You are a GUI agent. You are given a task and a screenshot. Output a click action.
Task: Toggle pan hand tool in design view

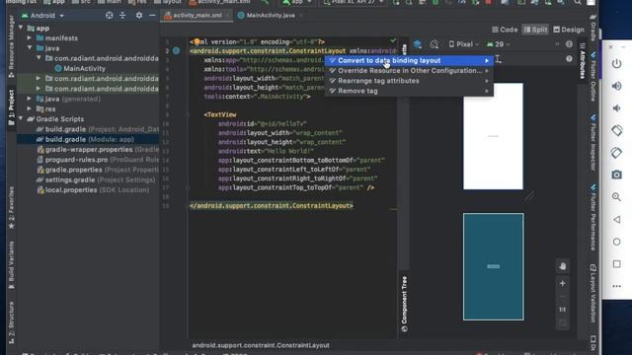[x=562, y=266]
